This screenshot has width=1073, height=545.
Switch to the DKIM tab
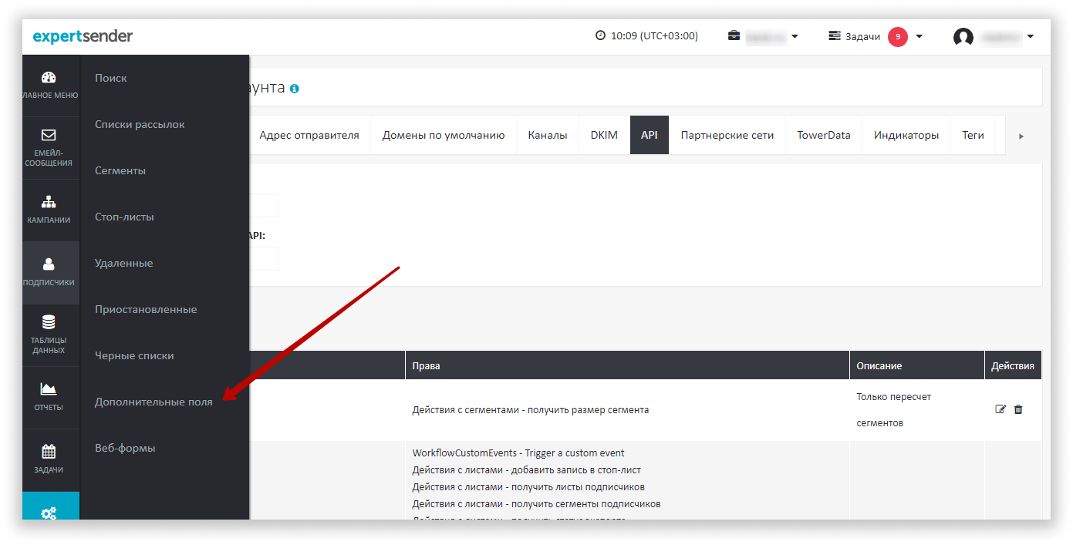tap(604, 135)
